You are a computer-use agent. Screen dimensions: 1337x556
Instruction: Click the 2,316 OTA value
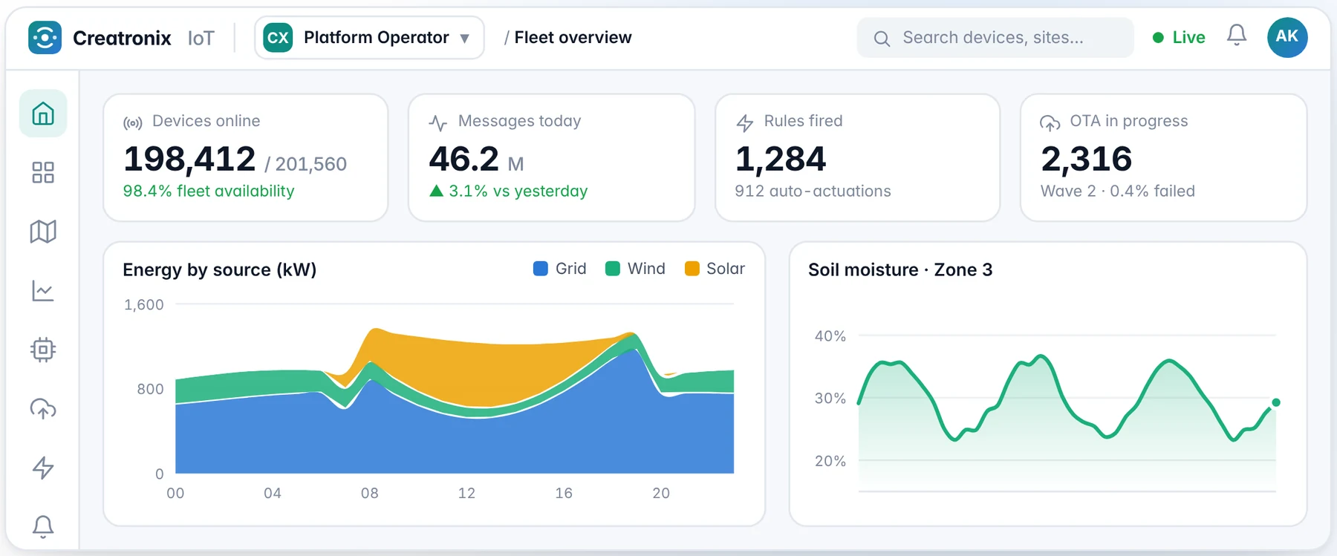(x=1086, y=159)
